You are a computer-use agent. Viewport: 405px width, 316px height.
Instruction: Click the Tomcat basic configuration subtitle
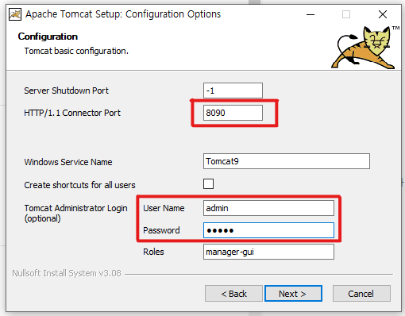pyautogui.click(x=76, y=51)
